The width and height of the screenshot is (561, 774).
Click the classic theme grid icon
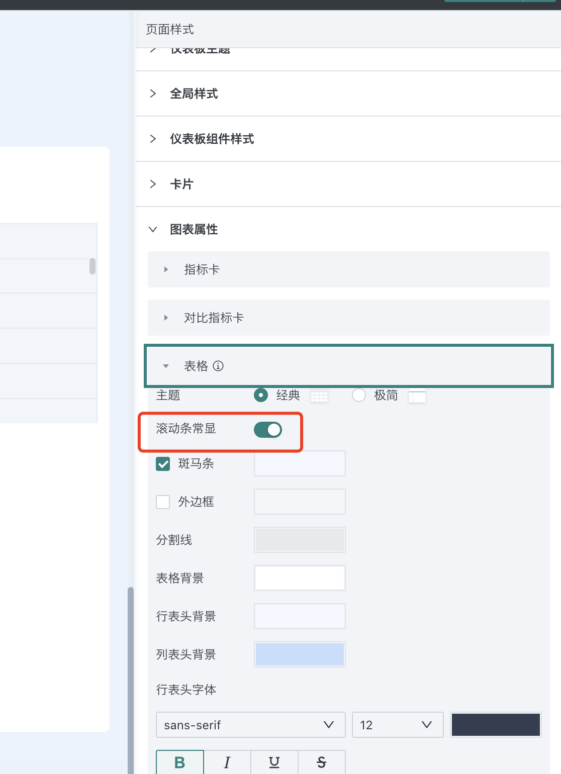pyautogui.click(x=319, y=396)
